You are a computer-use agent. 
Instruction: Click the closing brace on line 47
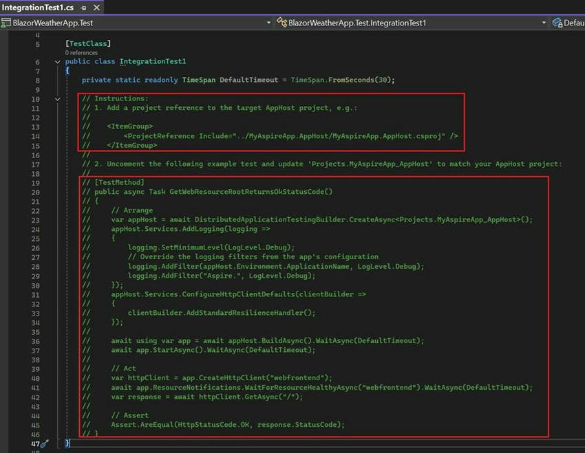(x=67, y=443)
